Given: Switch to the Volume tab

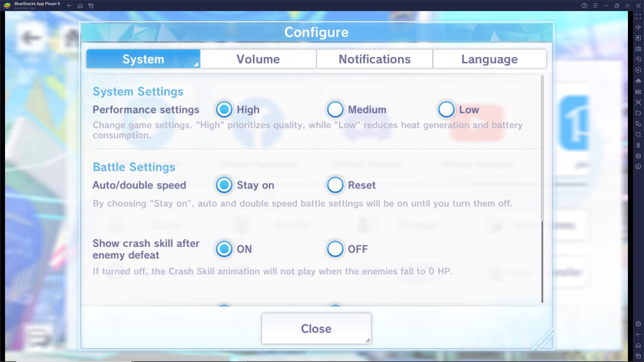Looking at the screenshot, I should point(258,58).
